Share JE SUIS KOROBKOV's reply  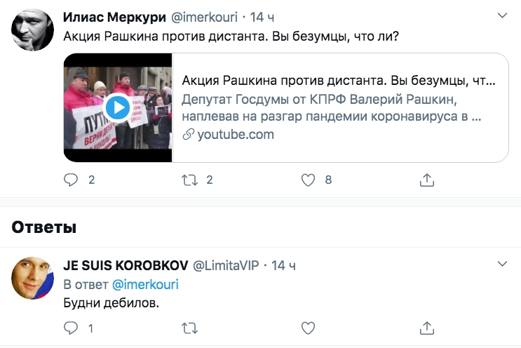coord(426,328)
